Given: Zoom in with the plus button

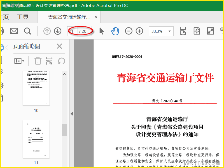Looking at the screenshot, I should [139, 31].
